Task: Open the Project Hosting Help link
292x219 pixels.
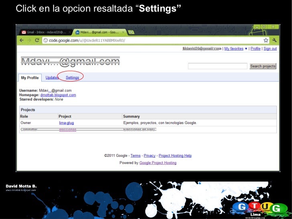Action: click(x=175, y=156)
